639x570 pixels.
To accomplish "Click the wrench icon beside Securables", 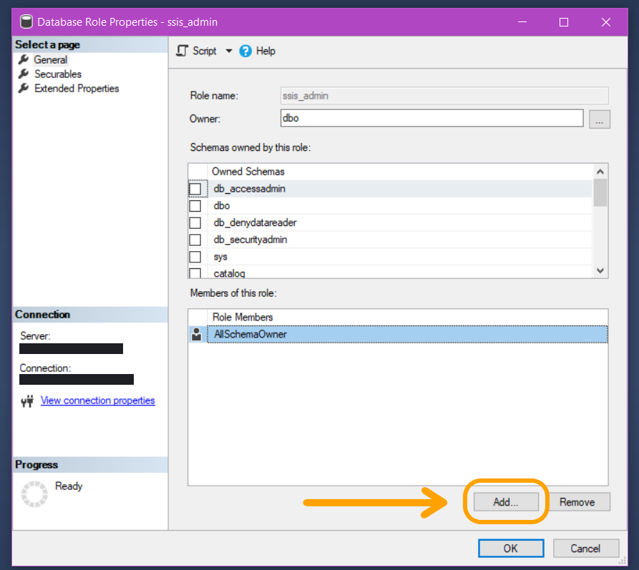I will pyautogui.click(x=24, y=74).
